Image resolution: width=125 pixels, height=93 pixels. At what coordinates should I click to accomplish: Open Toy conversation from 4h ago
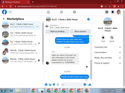[21, 43]
